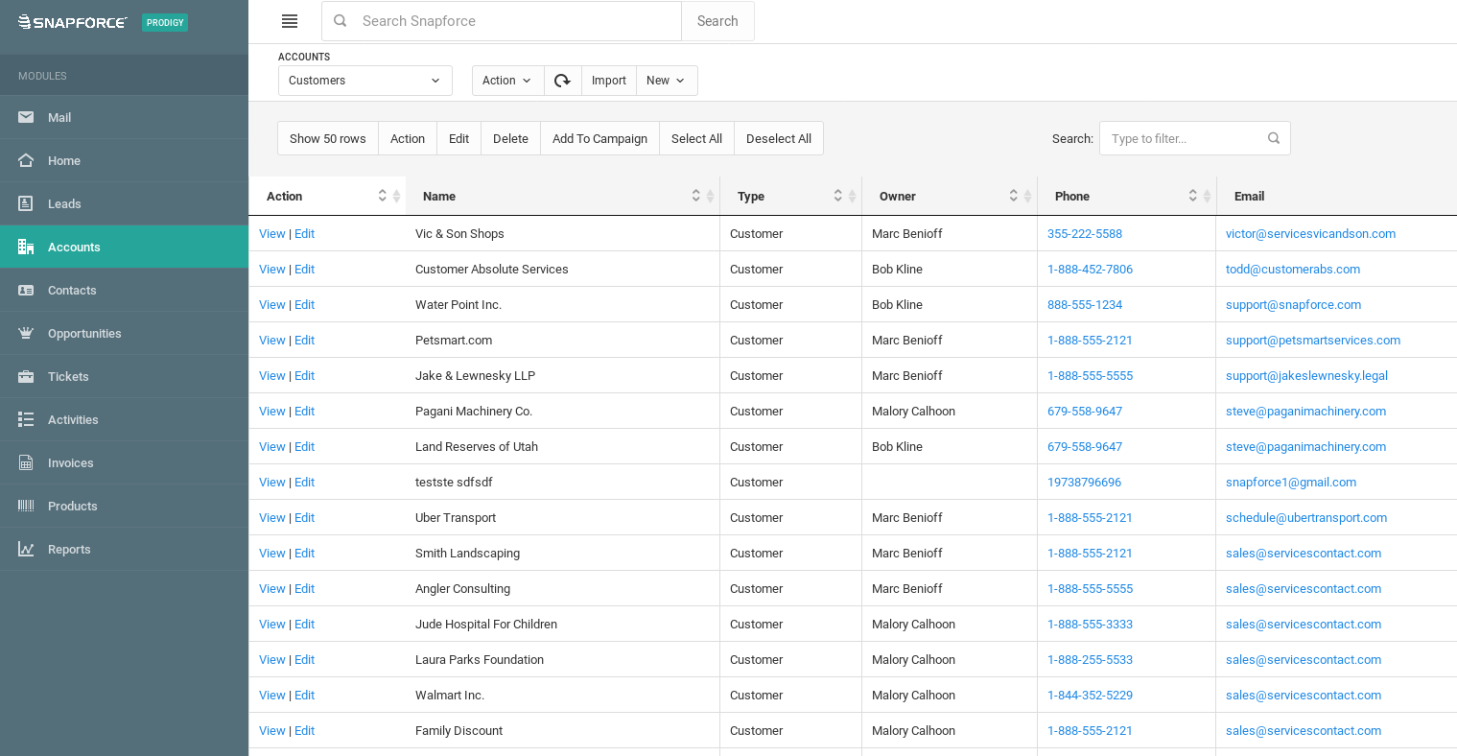
Task: Click the Type to filter input field
Action: [x=1195, y=138]
